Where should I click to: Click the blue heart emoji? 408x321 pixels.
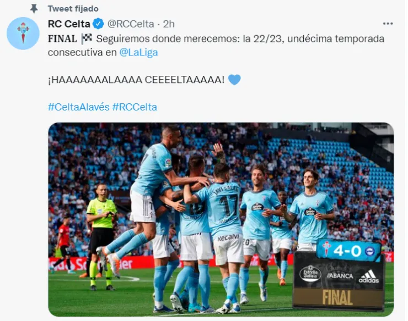tap(234, 80)
